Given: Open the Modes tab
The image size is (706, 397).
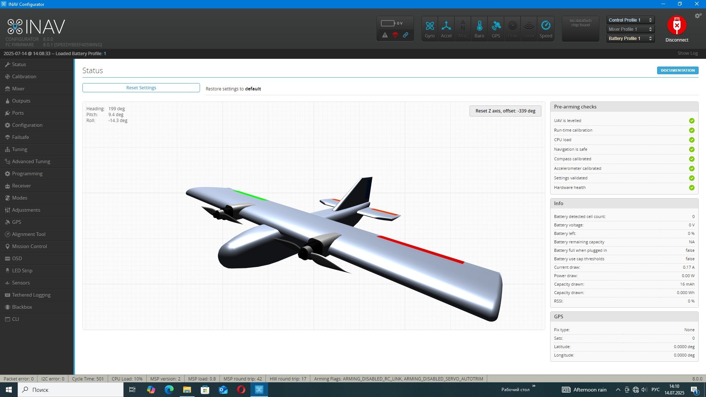Looking at the screenshot, I should (37, 198).
